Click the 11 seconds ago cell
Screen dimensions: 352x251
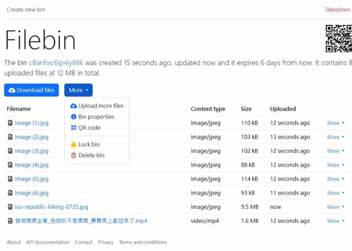click(290, 193)
